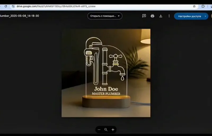The height and width of the screenshot is (136, 212).
Task: Reload the page with the refresh icon
Action: (6, 6)
